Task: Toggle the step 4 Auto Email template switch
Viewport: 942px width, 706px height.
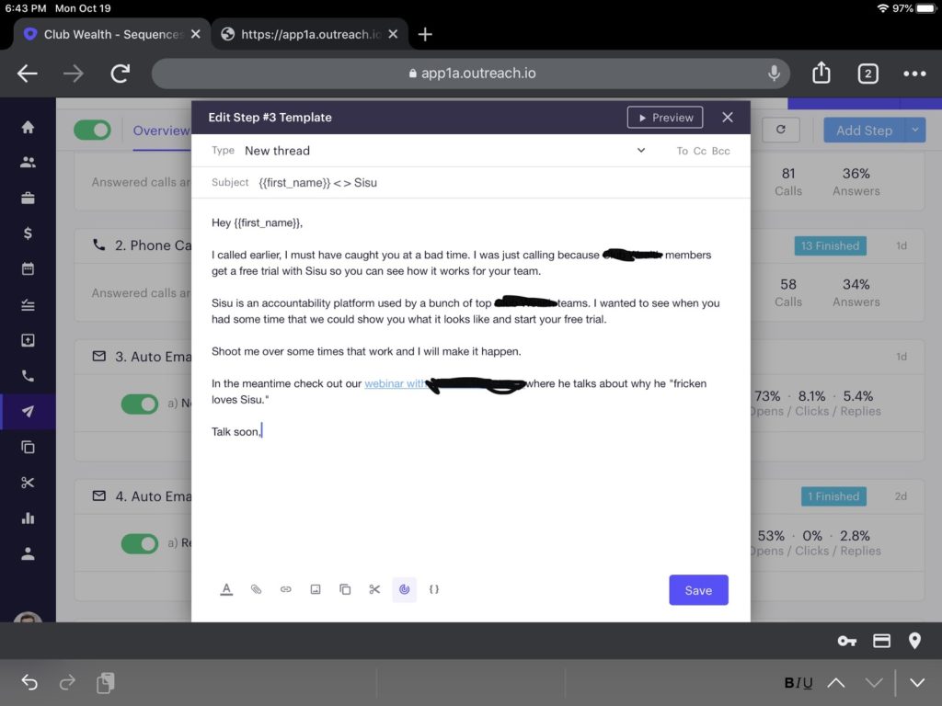Action: point(140,544)
